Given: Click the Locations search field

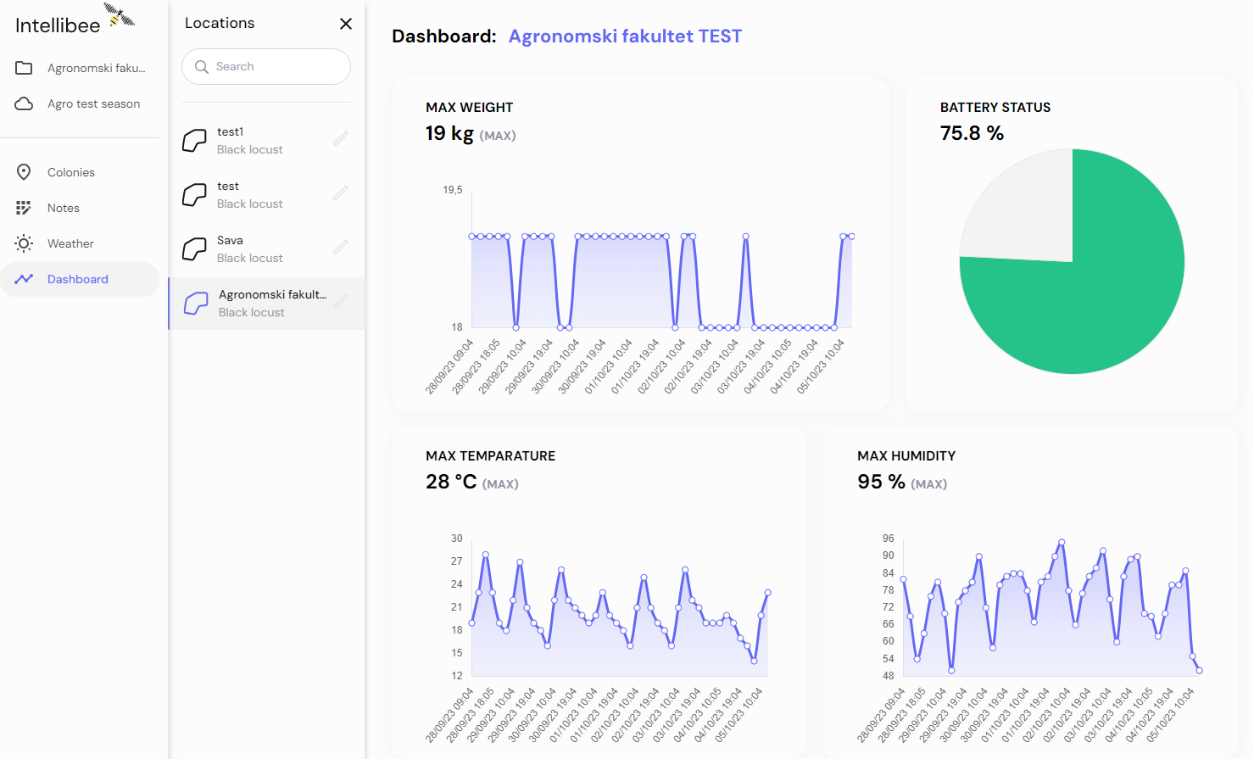Looking at the screenshot, I should (266, 66).
